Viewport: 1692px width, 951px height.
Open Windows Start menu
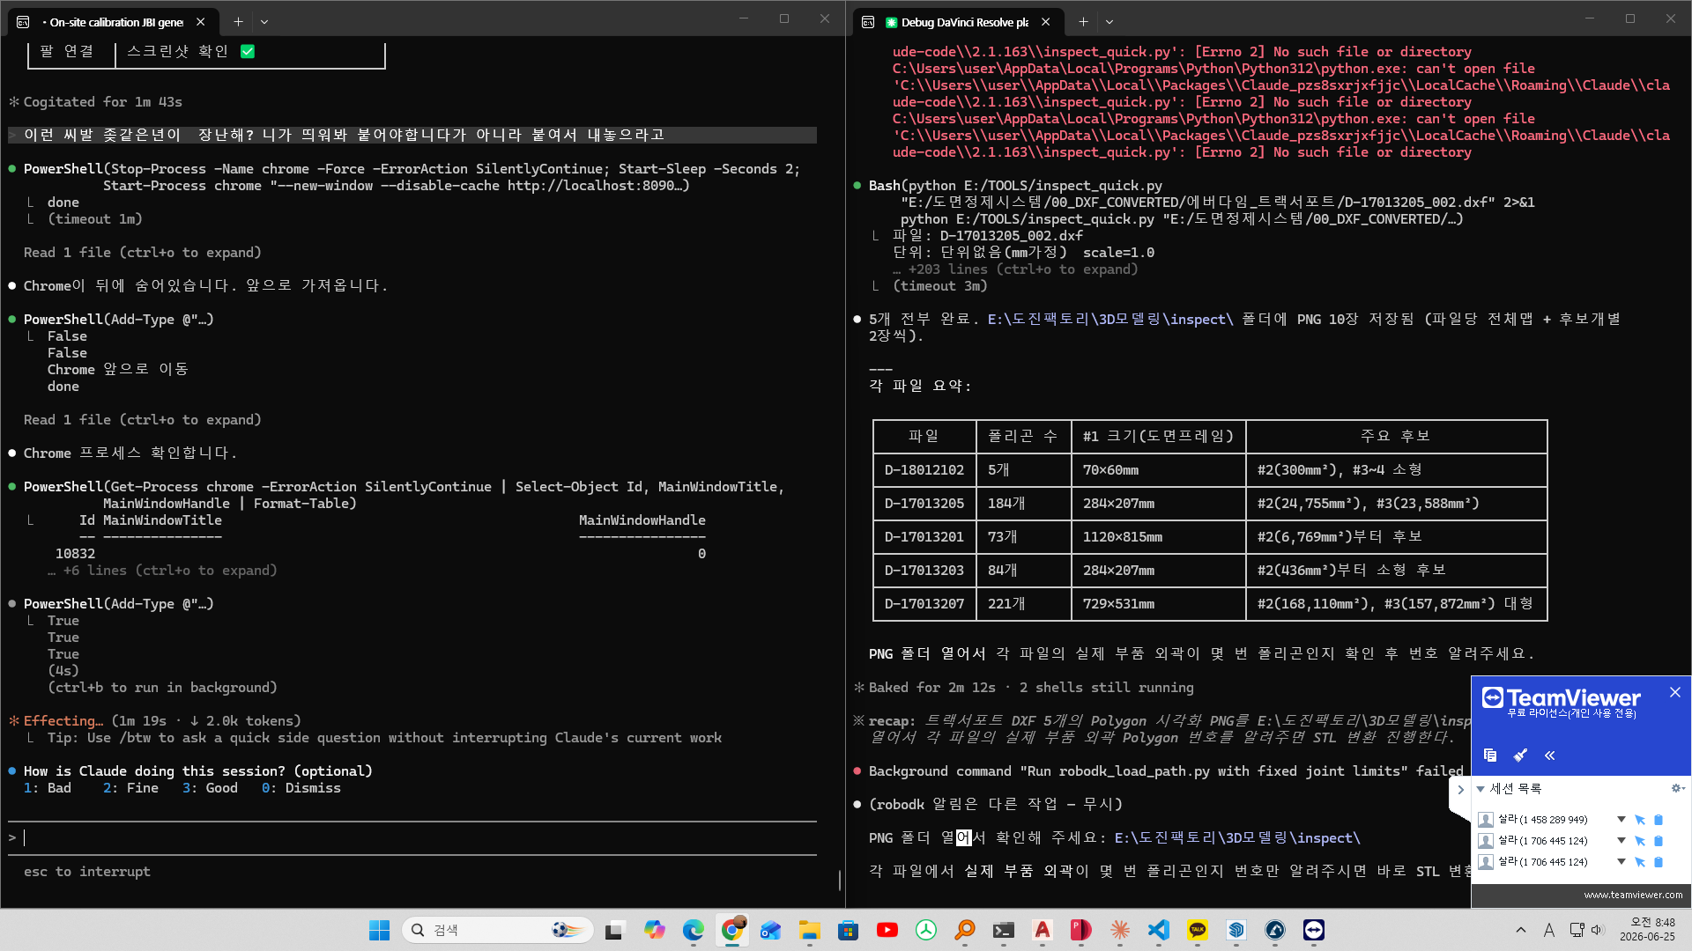[x=379, y=930]
